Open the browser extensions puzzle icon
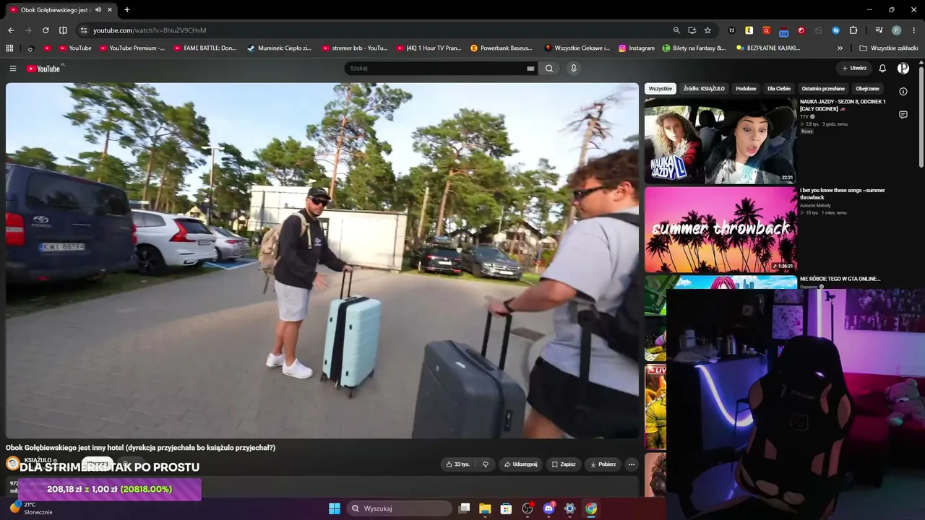This screenshot has width=925, height=520. 853,30
